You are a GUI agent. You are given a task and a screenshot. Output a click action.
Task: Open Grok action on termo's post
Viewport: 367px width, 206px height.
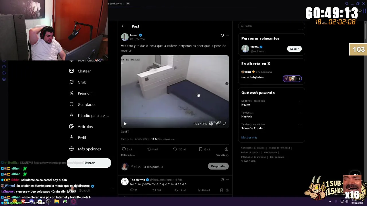pos(222,35)
